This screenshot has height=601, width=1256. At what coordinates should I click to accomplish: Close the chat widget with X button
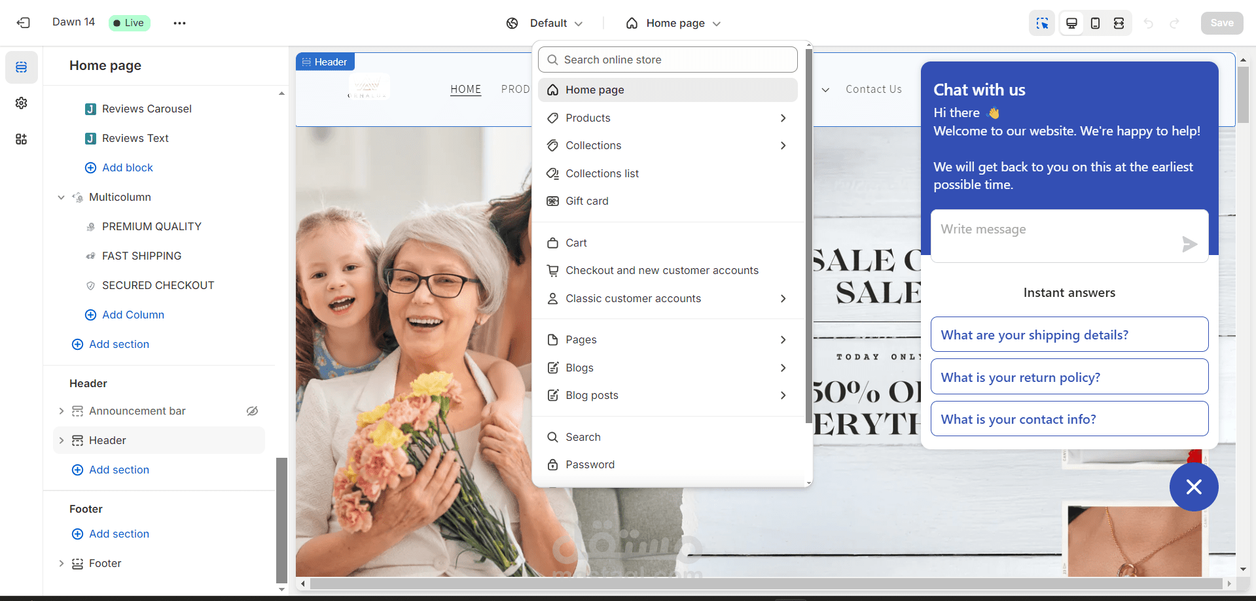[1194, 487]
